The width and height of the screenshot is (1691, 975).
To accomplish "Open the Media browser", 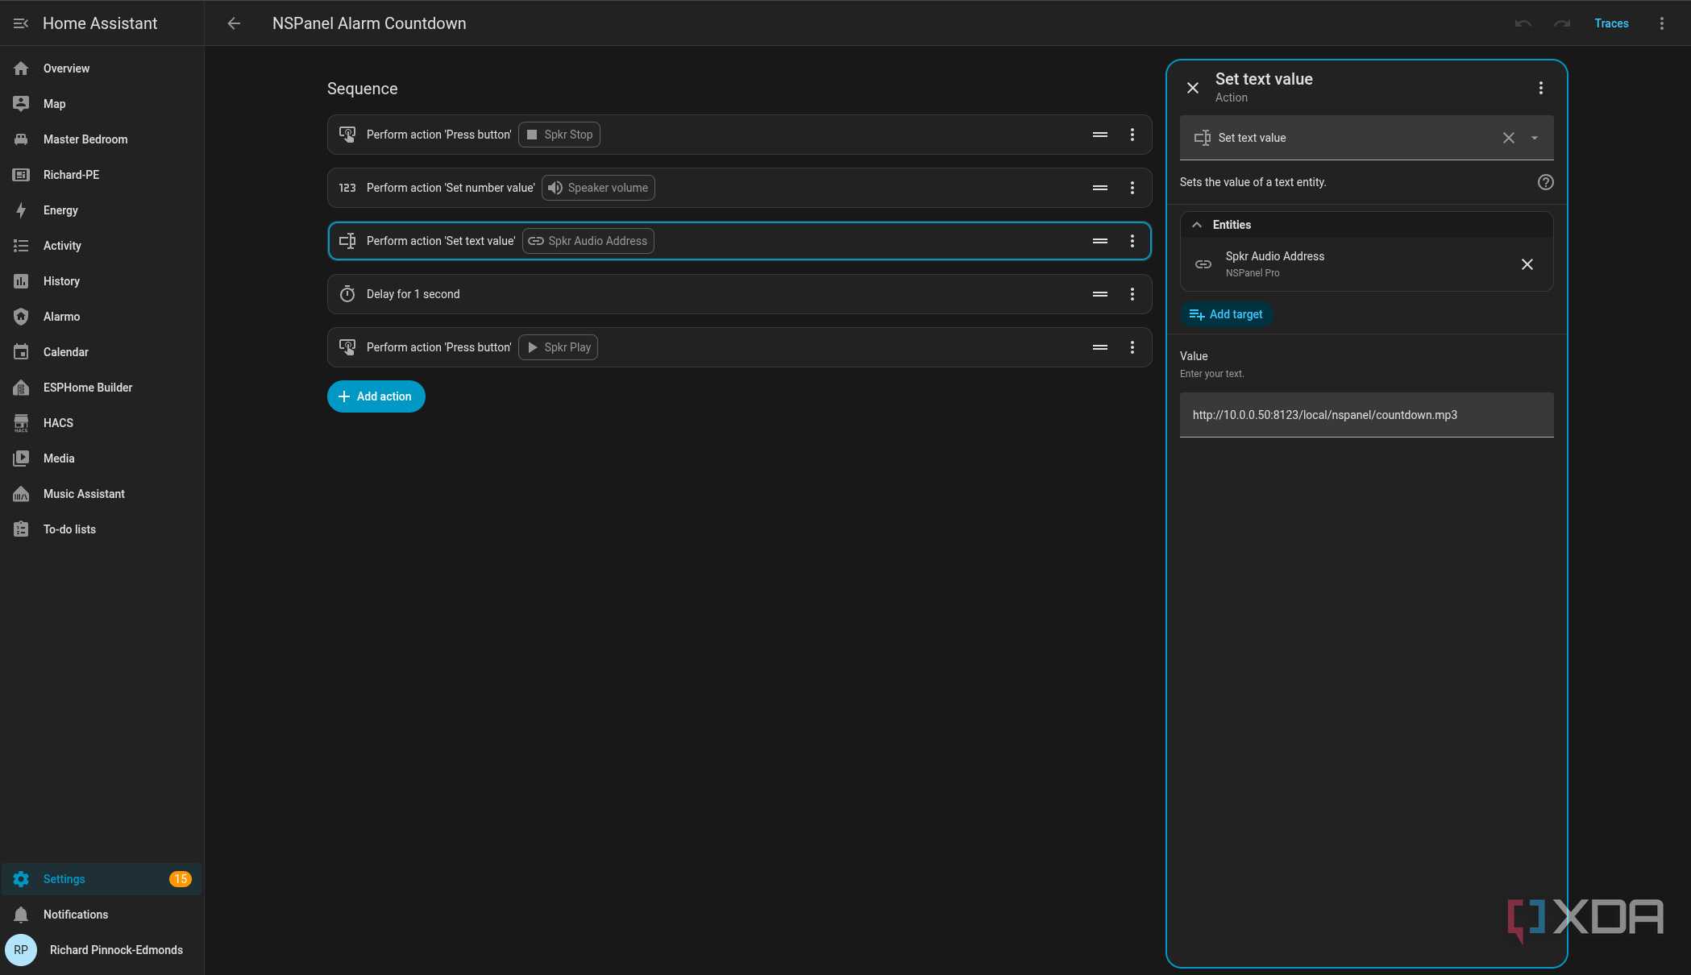I will click(x=102, y=458).
